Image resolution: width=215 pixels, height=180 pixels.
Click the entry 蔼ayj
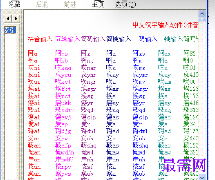[63, 117]
